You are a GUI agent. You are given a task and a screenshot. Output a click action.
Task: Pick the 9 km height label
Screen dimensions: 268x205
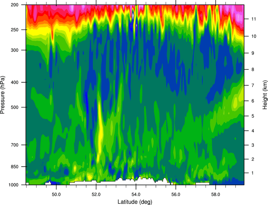pyautogui.click(x=253, y=53)
